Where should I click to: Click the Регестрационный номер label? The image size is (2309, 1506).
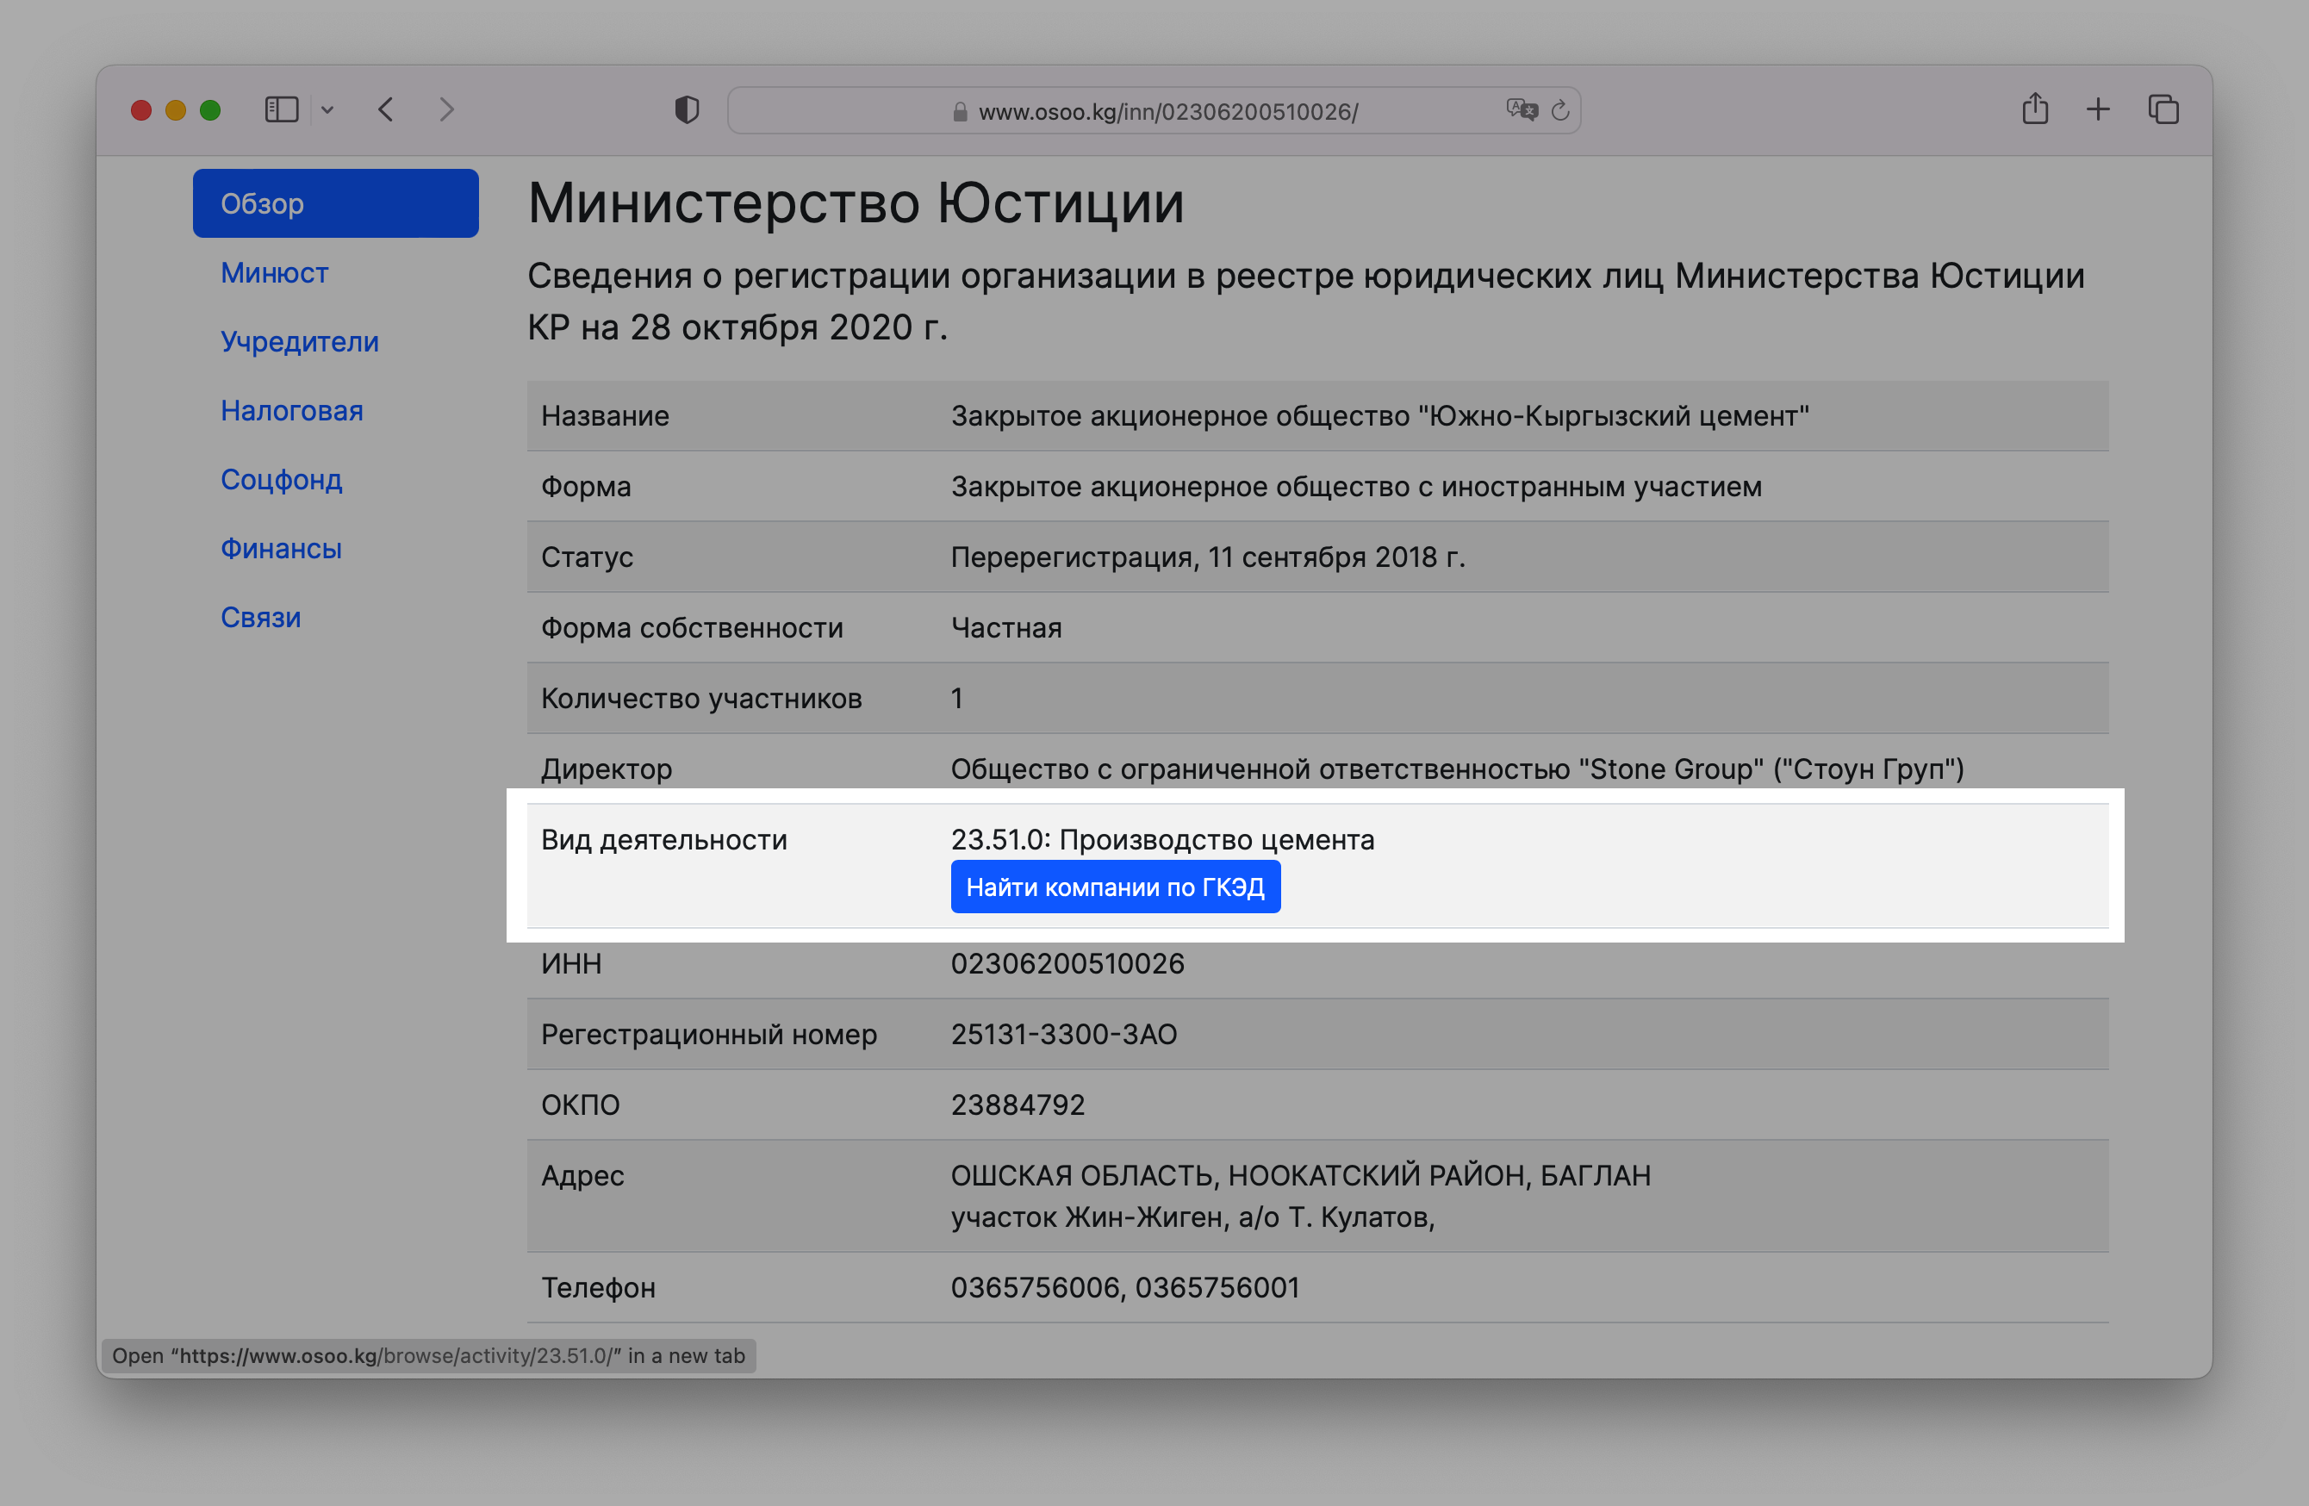[x=708, y=1035]
